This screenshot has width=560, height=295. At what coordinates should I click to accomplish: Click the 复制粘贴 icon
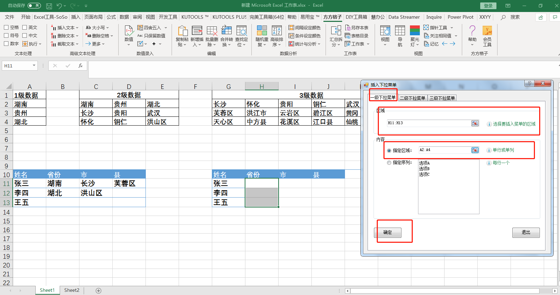coord(182,31)
